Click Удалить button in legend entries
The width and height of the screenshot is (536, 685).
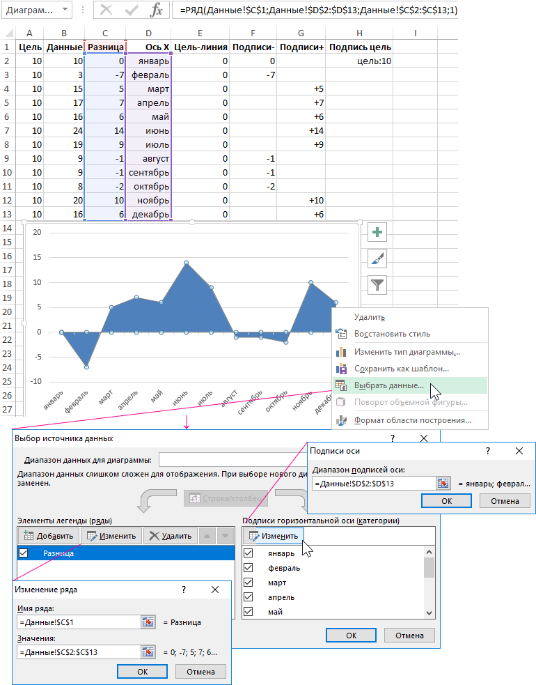point(170,536)
